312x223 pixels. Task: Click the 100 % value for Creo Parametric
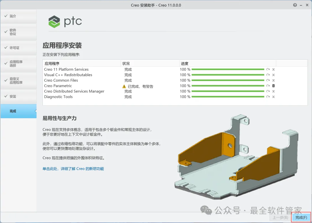click(x=185, y=86)
